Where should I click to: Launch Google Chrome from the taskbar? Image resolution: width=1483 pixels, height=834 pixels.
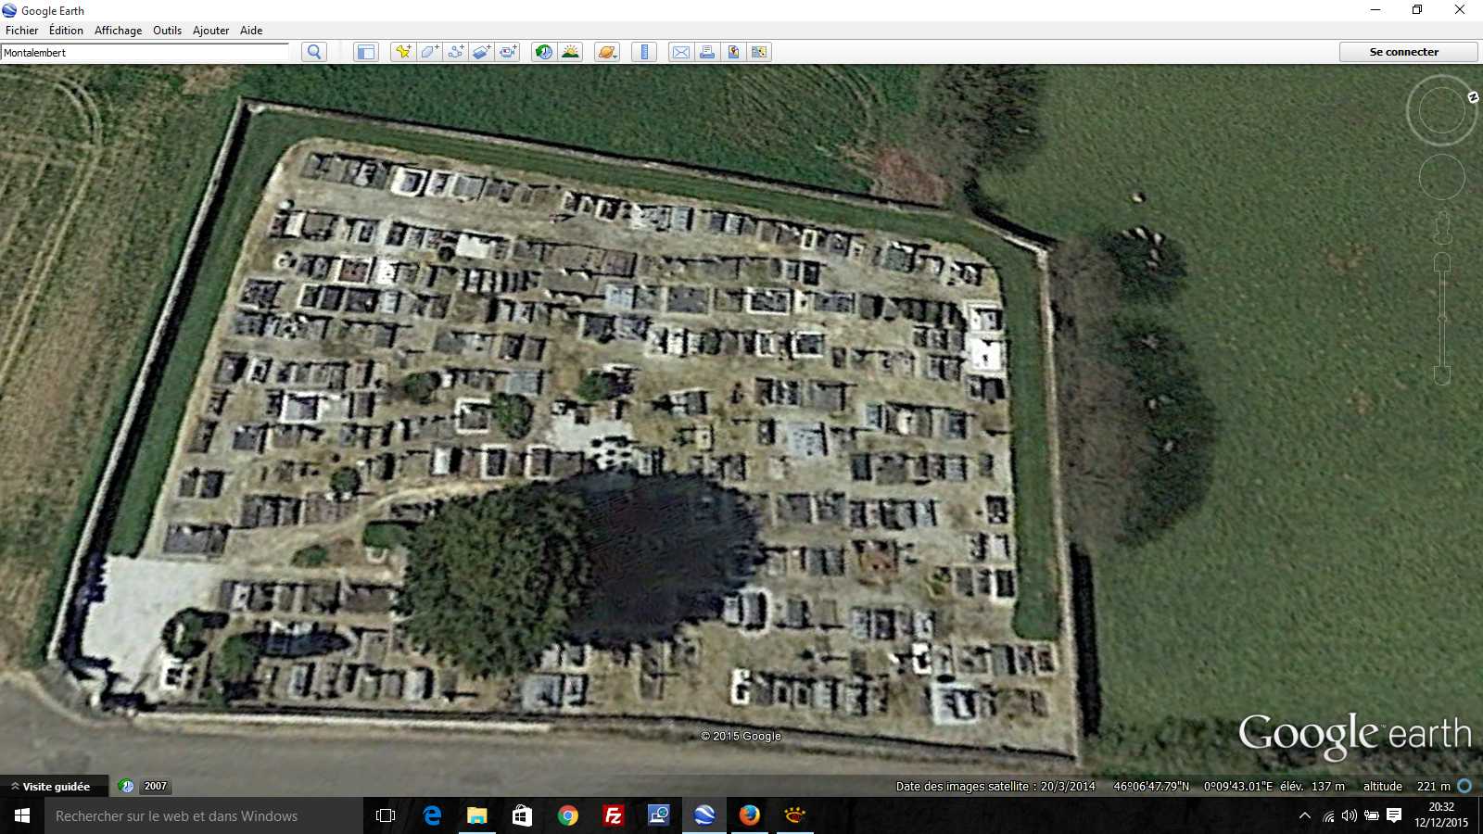[567, 815]
